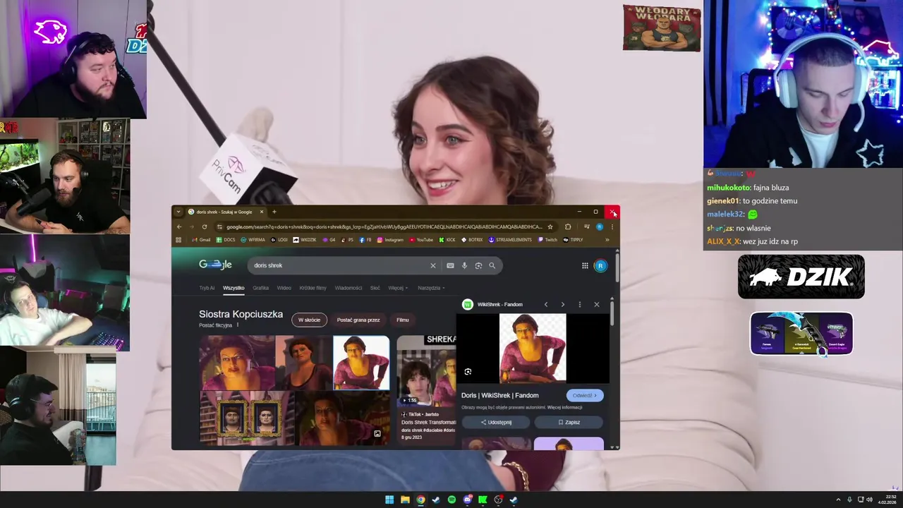
Task: Click the 'doris shrek' search field
Action: 339,265
